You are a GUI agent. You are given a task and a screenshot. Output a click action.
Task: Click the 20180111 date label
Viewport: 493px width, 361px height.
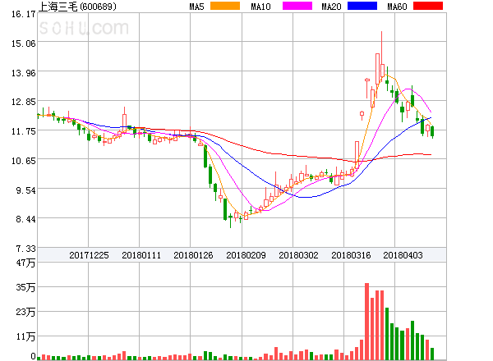pos(141,255)
